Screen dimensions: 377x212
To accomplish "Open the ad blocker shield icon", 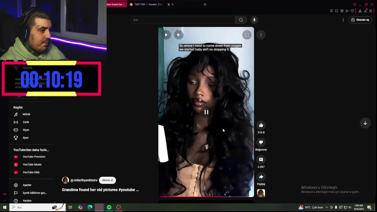I will point(342,11).
